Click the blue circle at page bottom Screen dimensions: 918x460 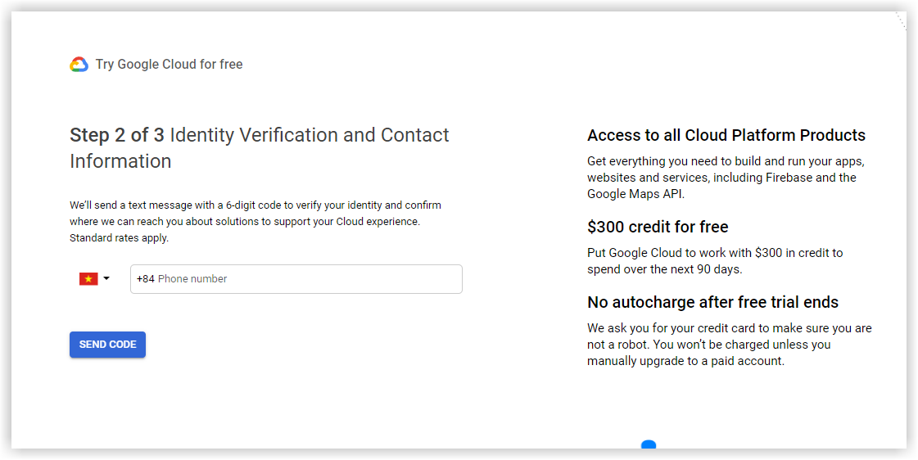pyautogui.click(x=649, y=444)
